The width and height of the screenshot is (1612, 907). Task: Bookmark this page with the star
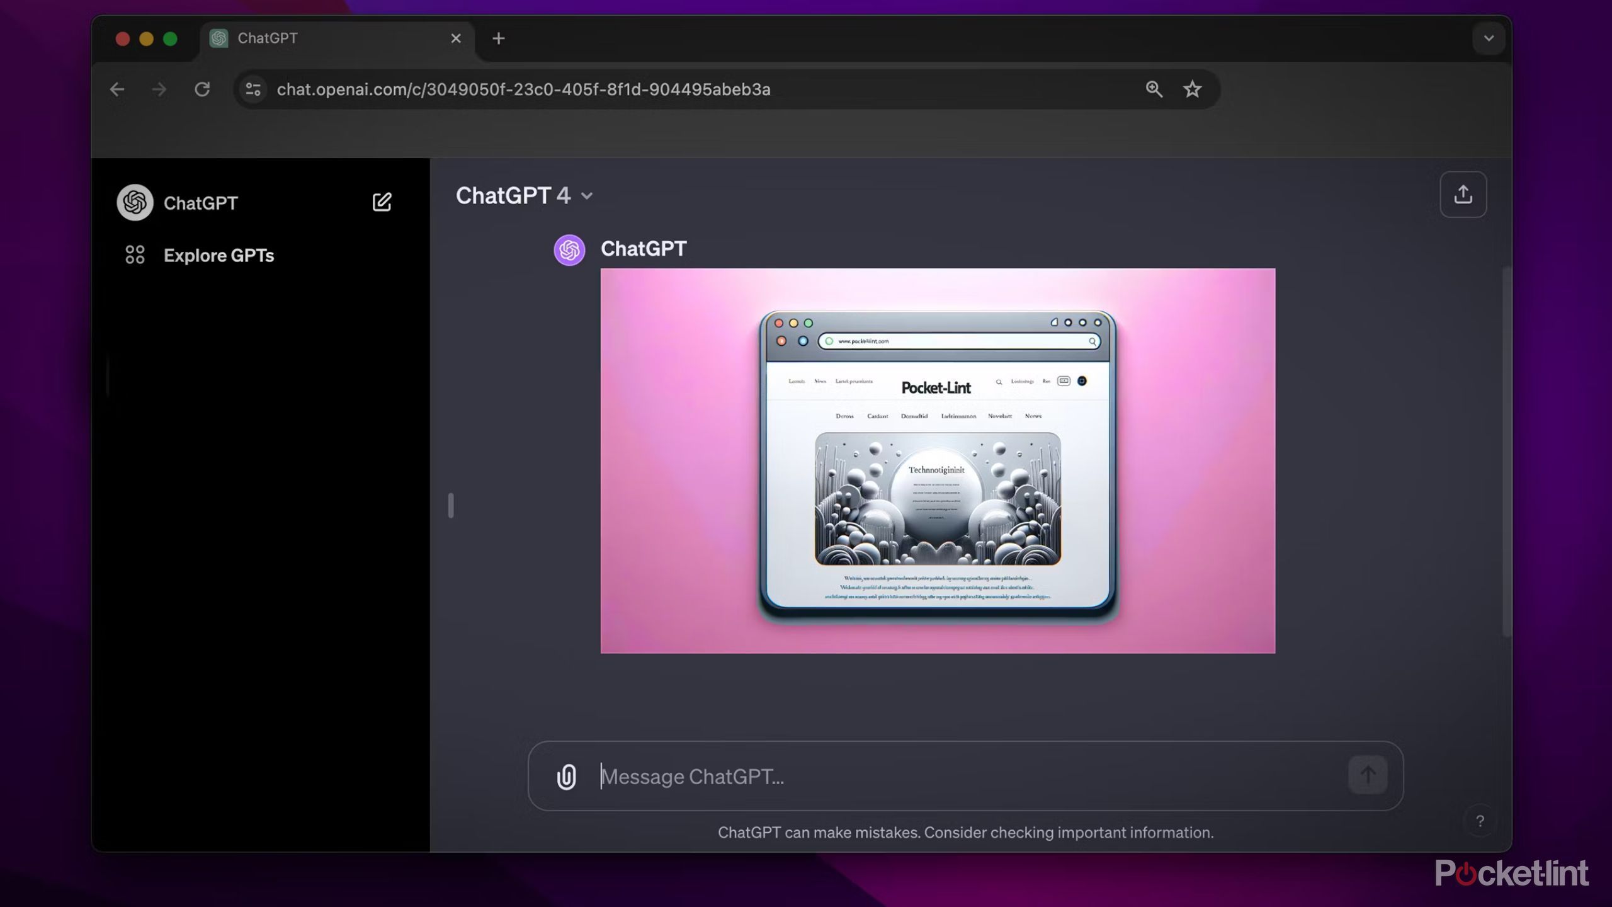click(1192, 89)
